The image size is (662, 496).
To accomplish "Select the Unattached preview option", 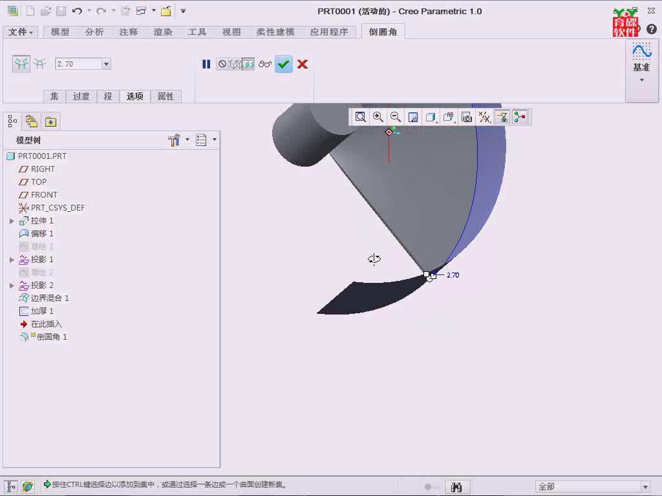I will (x=235, y=64).
